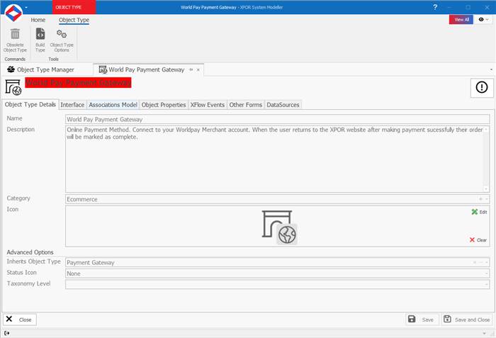Expand the Inherits Object Type dropdown
The height and width of the screenshot is (338, 496).
tap(487, 262)
